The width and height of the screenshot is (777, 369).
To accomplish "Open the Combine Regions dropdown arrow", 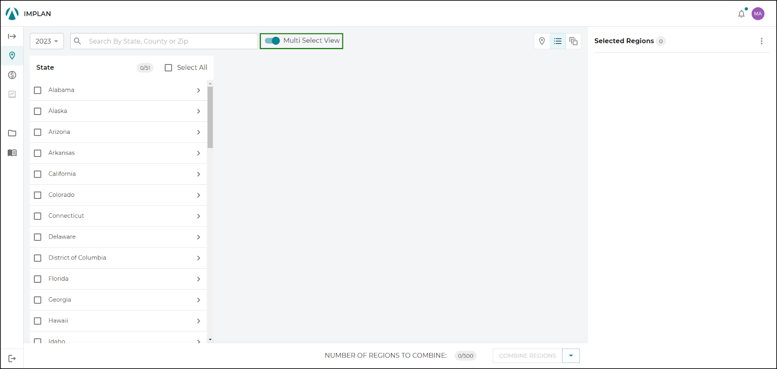I will click(x=571, y=355).
